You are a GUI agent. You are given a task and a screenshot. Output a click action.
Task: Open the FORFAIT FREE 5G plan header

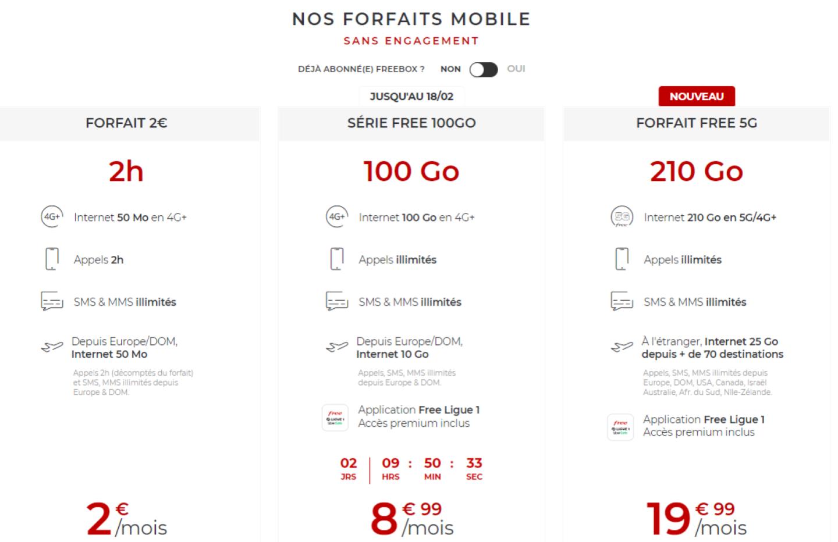point(697,123)
